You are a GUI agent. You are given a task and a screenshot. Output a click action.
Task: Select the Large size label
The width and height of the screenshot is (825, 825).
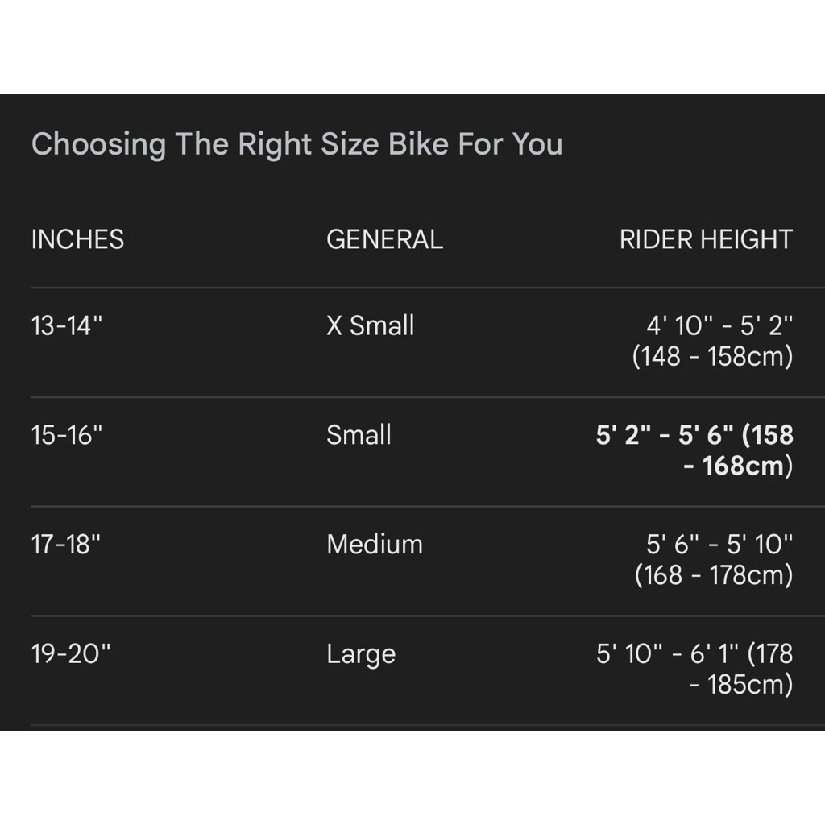(361, 653)
